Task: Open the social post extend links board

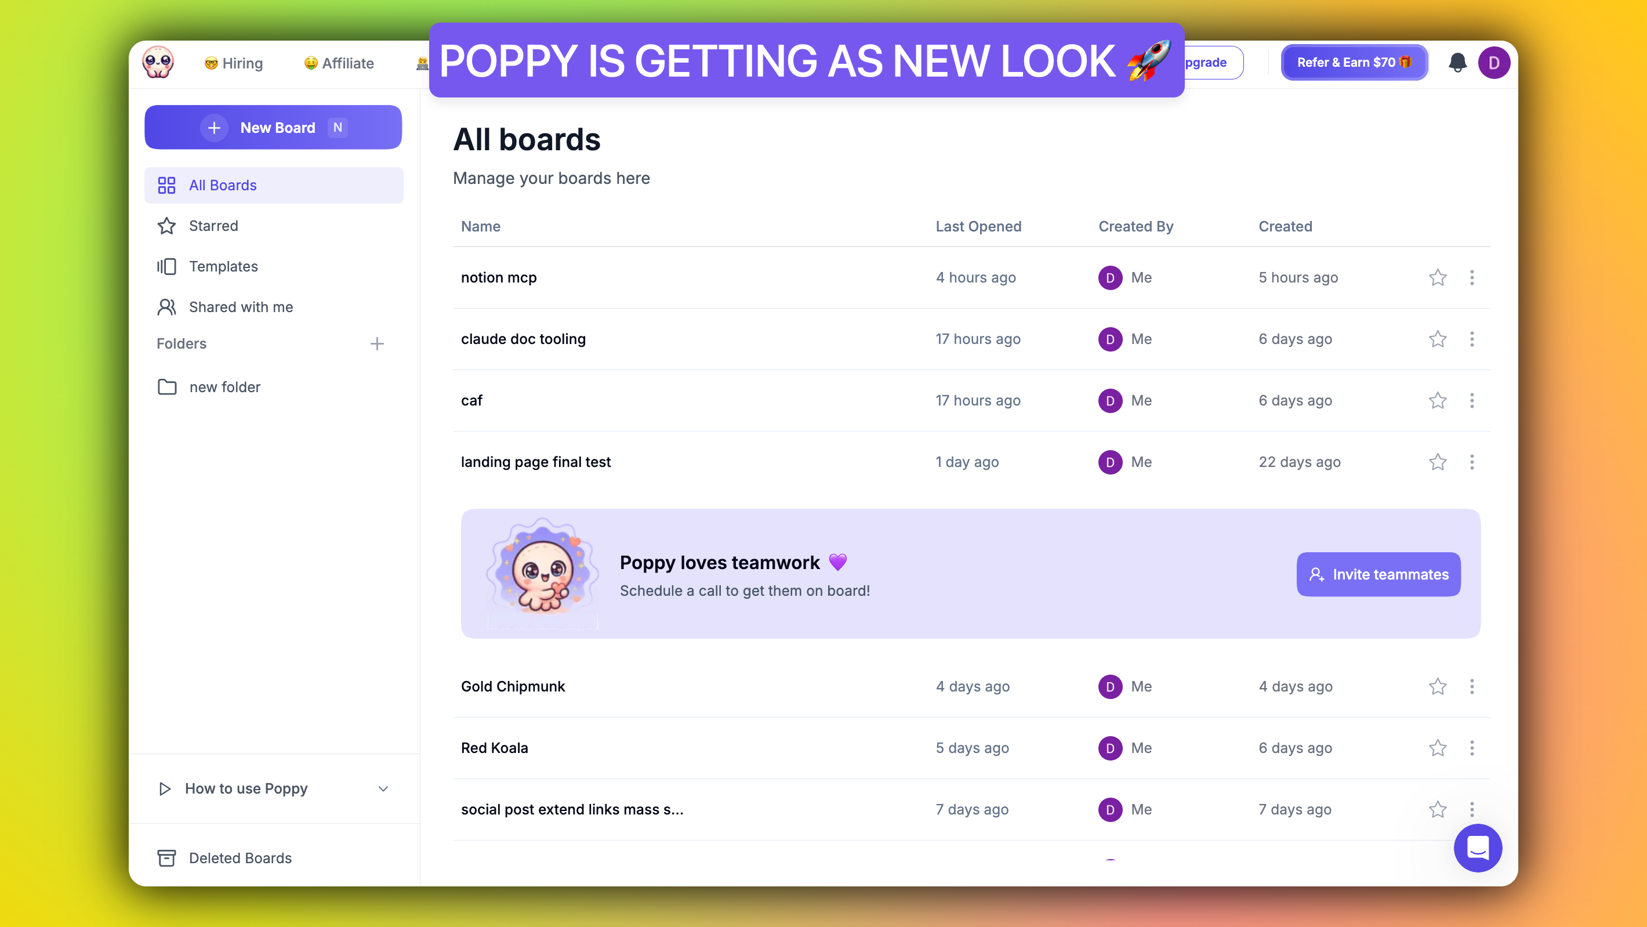Action: 572,809
